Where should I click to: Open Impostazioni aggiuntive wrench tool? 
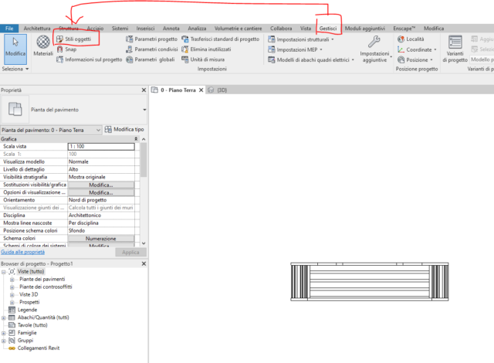click(374, 49)
